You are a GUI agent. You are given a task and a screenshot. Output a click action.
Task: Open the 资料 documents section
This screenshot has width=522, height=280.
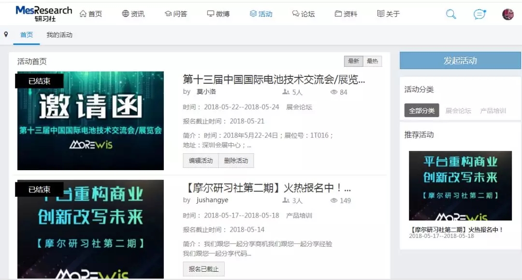point(346,14)
